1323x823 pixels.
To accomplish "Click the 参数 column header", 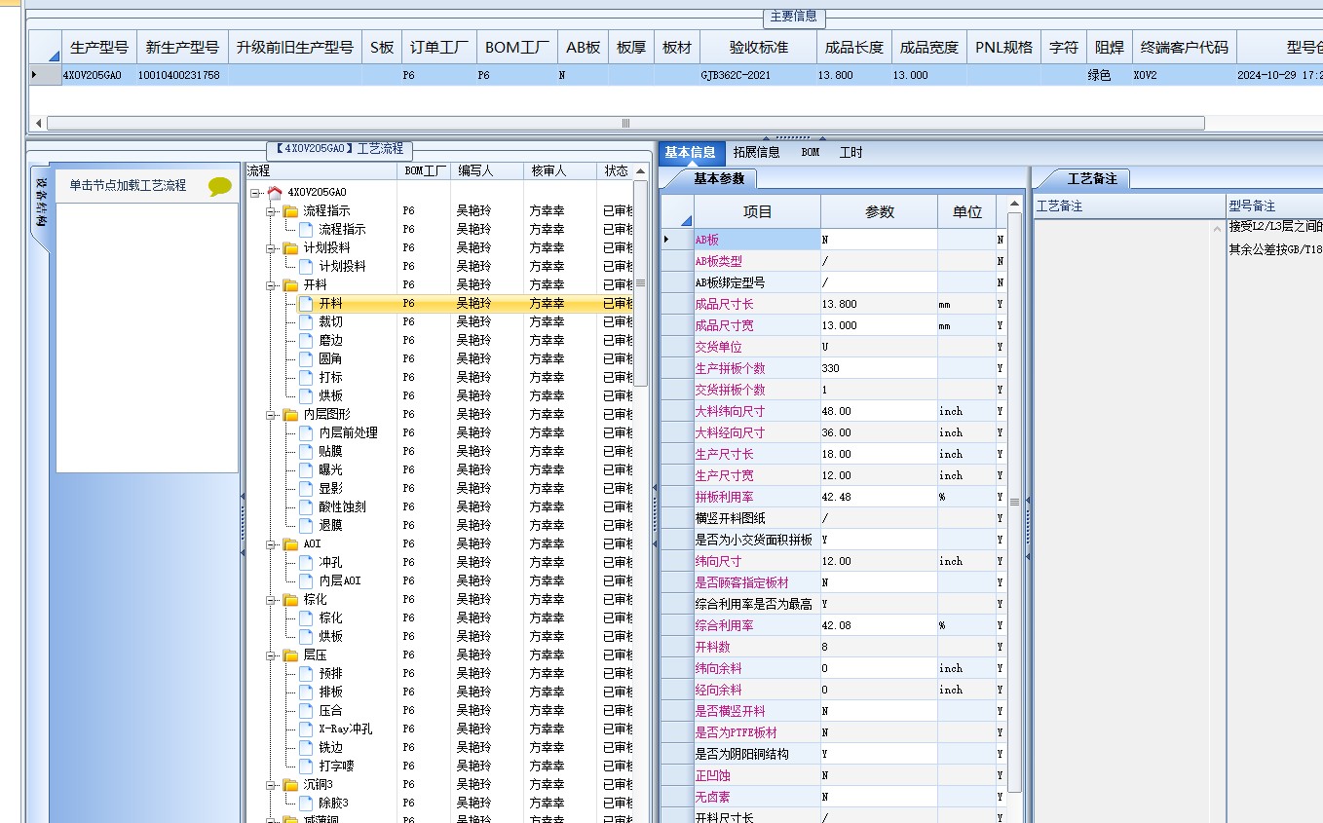I will click(879, 211).
